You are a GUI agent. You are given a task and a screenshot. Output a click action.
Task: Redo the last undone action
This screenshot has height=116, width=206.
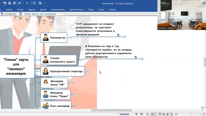coord(27,3)
